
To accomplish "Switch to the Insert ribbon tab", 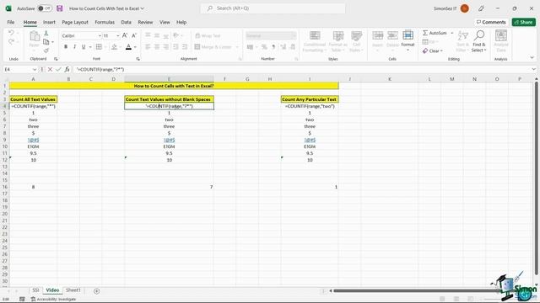I will tap(49, 22).
